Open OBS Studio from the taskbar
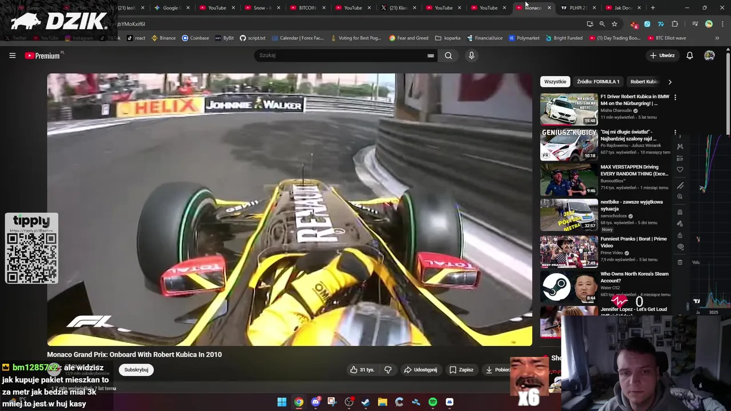This screenshot has width=731, height=411. [x=349, y=402]
